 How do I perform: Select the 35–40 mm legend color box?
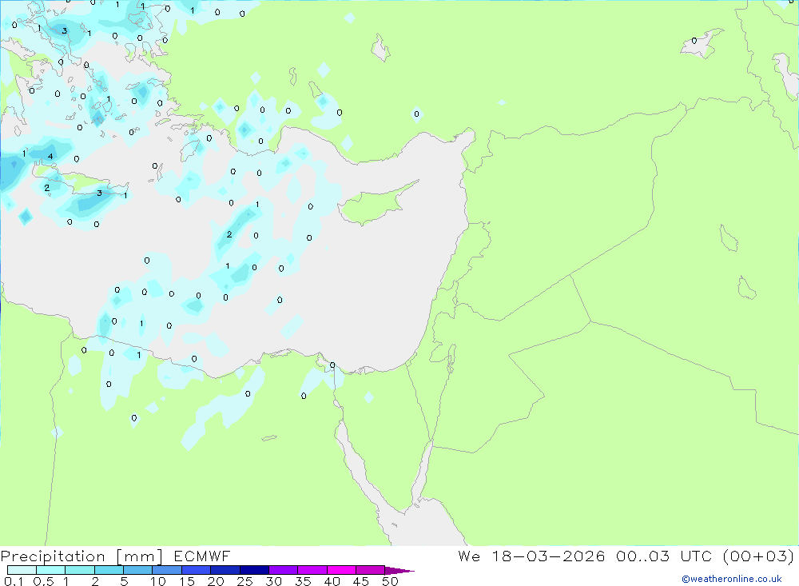click(x=312, y=570)
